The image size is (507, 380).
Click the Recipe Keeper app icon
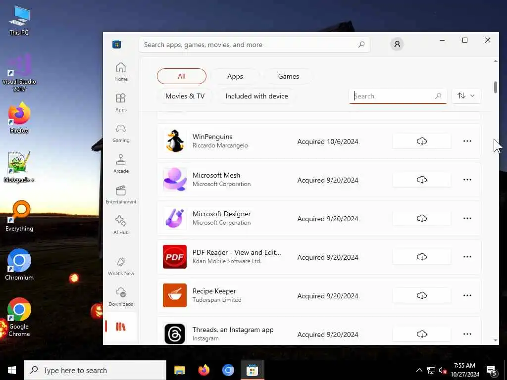(x=175, y=295)
